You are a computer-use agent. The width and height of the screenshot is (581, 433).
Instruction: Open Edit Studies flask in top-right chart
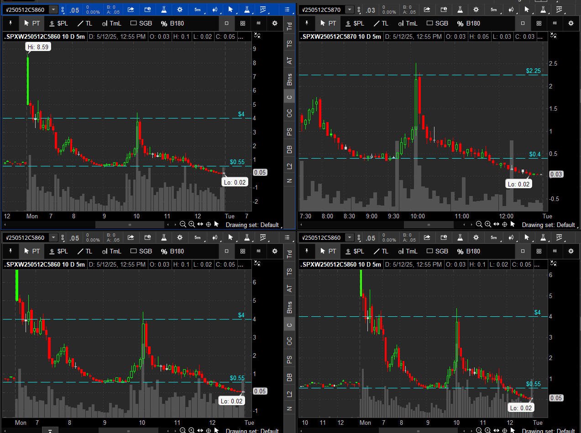pyautogui.click(x=460, y=9)
